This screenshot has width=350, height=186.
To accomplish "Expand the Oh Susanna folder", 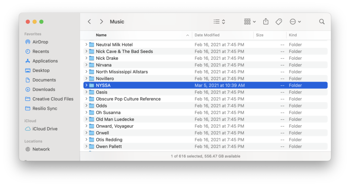I will (x=86, y=113).
